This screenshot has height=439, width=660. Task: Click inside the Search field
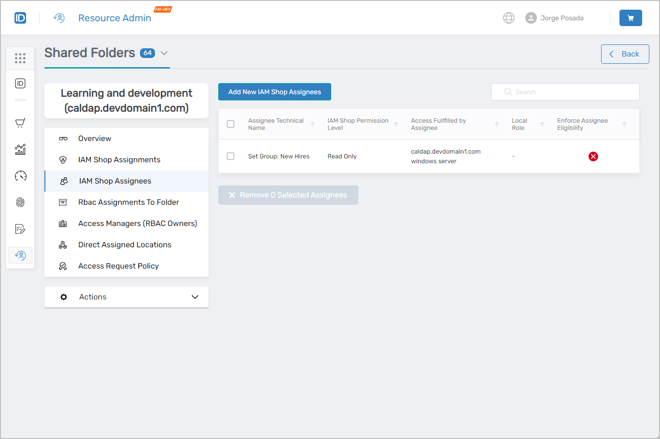[565, 91]
